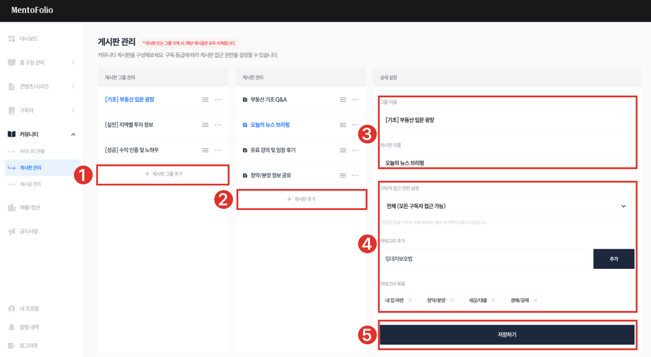Remove the 세금/대출 category tag
The image size is (651, 357).
tap(493, 301)
